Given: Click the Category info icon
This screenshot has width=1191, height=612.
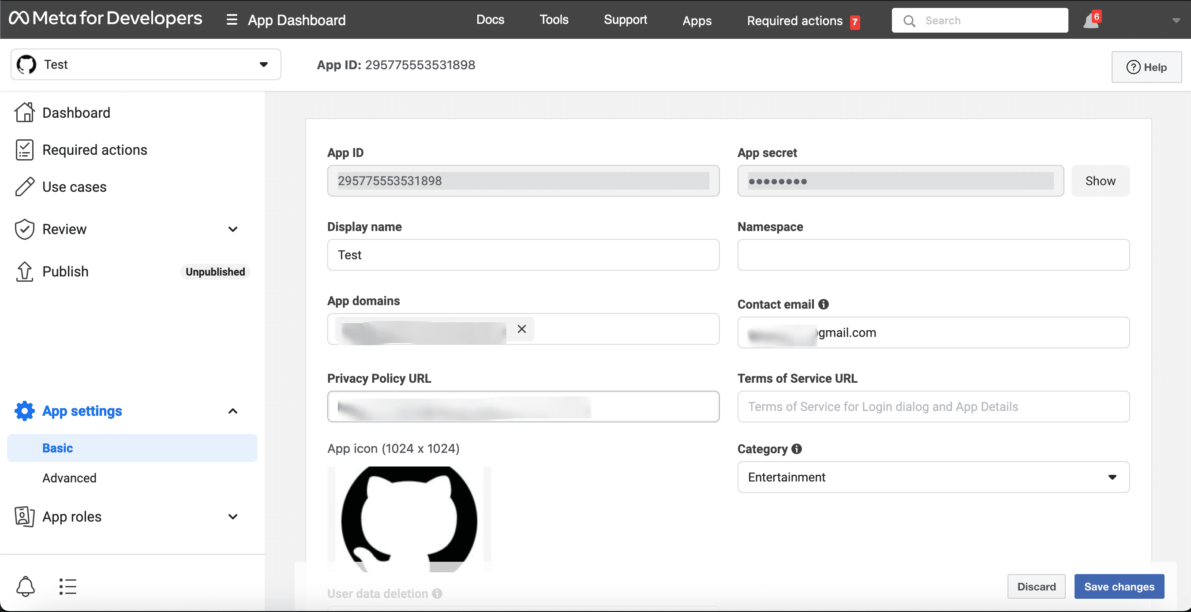Looking at the screenshot, I should click(797, 449).
